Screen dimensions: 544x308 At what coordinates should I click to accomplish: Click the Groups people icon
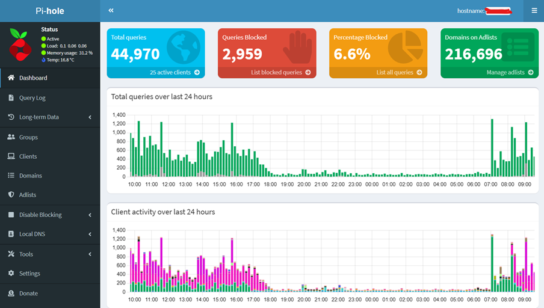pos(11,137)
